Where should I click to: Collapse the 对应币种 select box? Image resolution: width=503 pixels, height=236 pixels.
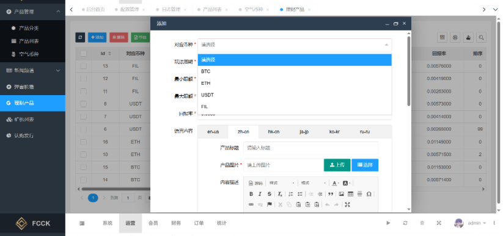coord(295,45)
